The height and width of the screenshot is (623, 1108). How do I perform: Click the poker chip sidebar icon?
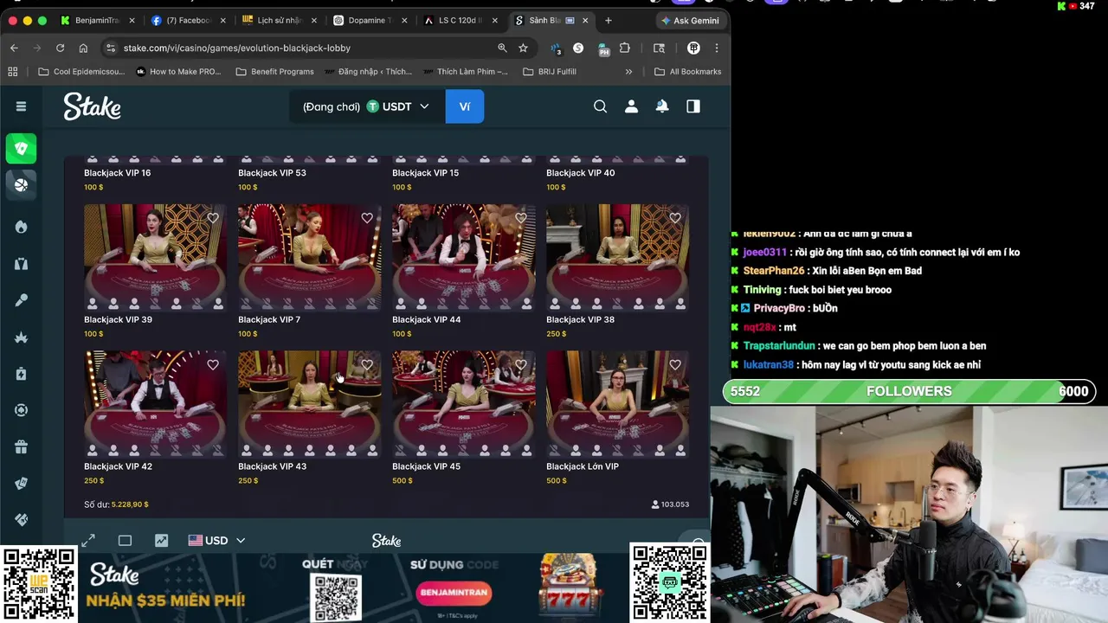pos(21,410)
